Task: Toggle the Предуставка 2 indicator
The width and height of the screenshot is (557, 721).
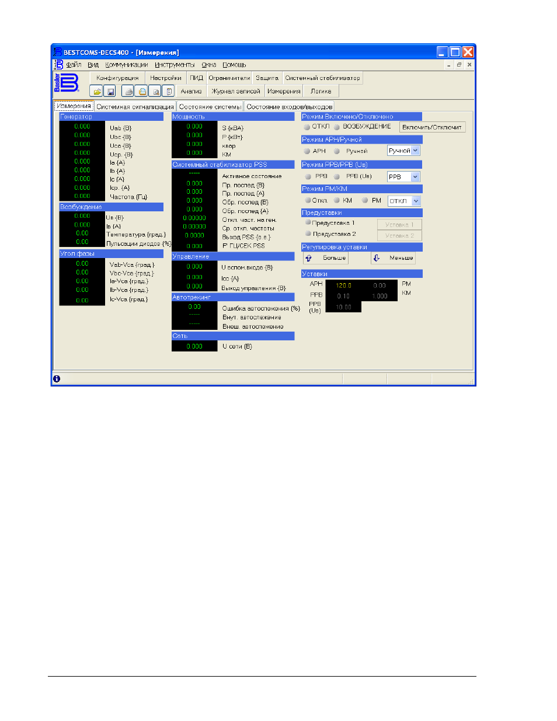Action: (308, 234)
